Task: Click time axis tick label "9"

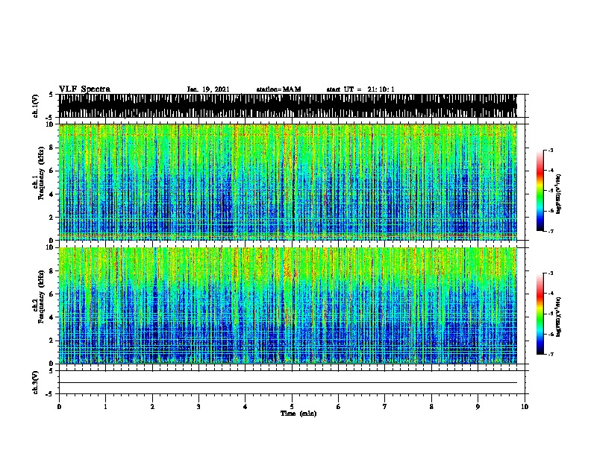Action: pyautogui.click(x=478, y=407)
